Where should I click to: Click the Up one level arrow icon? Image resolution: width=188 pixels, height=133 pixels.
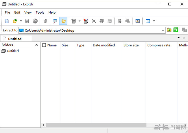45,21
